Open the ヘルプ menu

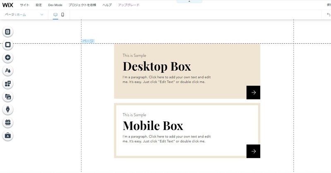pos(107,5)
